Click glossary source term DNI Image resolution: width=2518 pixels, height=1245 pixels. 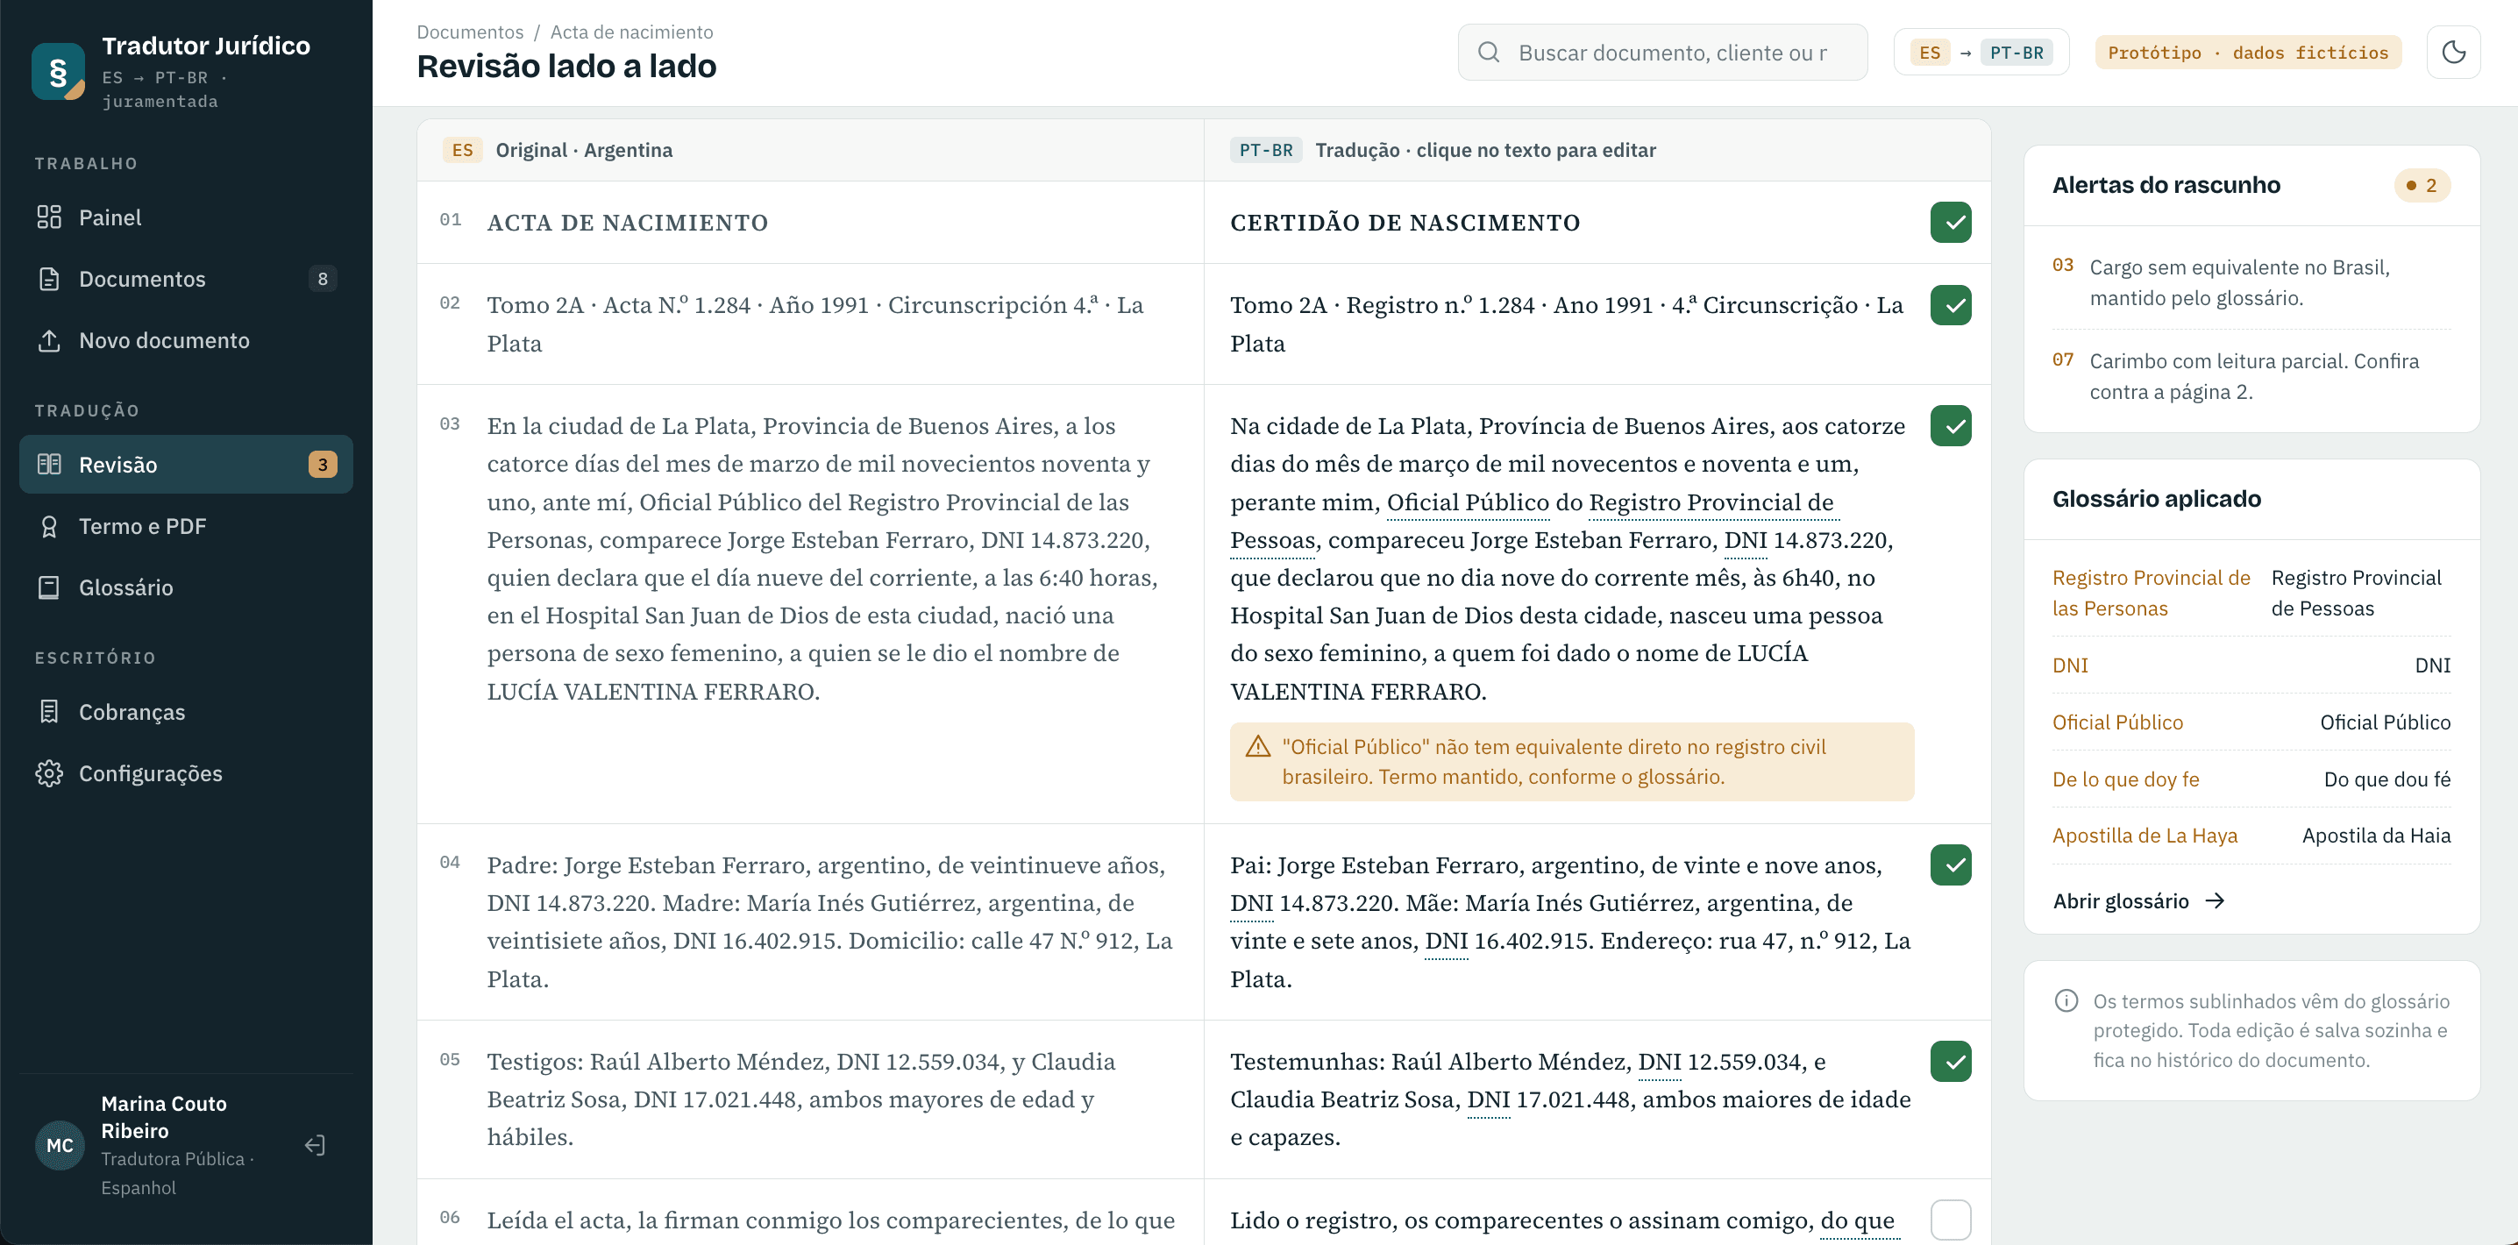click(2069, 665)
